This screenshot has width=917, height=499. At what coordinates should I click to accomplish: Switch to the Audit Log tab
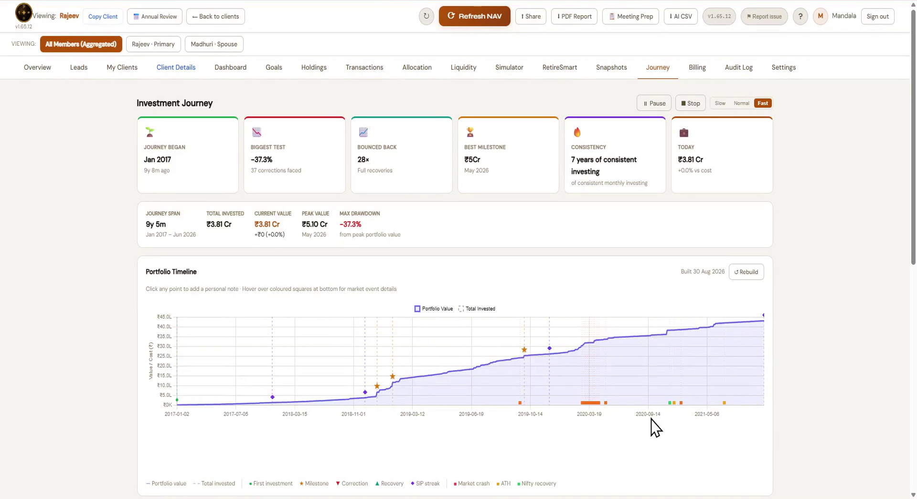pos(738,67)
